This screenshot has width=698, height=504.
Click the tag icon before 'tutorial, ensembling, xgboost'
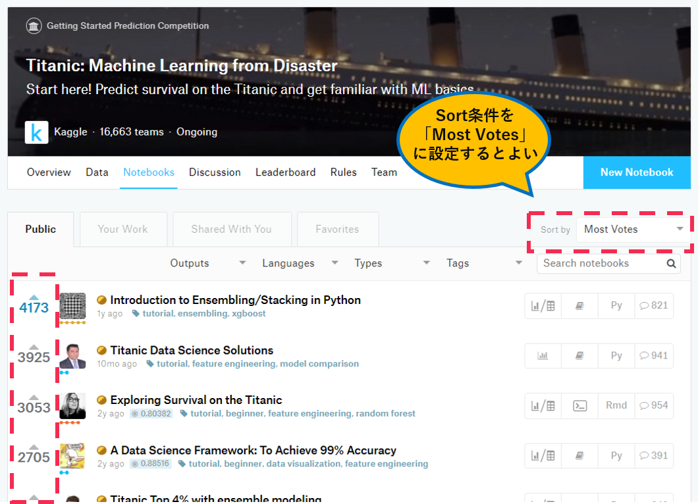pyautogui.click(x=136, y=314)
